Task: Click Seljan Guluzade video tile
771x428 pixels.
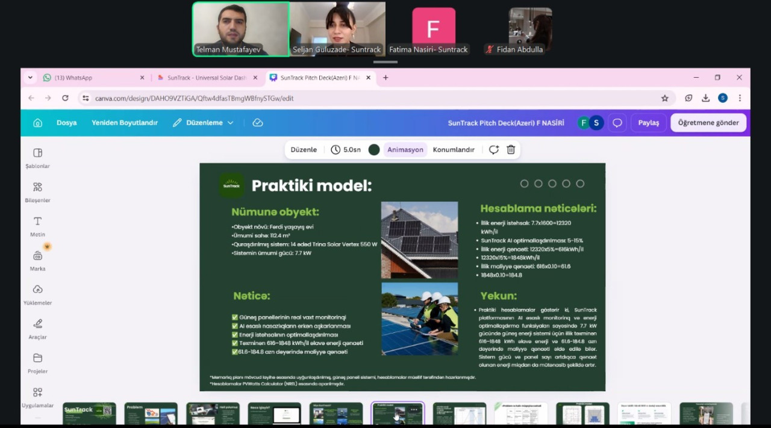Action: point(337,29)
